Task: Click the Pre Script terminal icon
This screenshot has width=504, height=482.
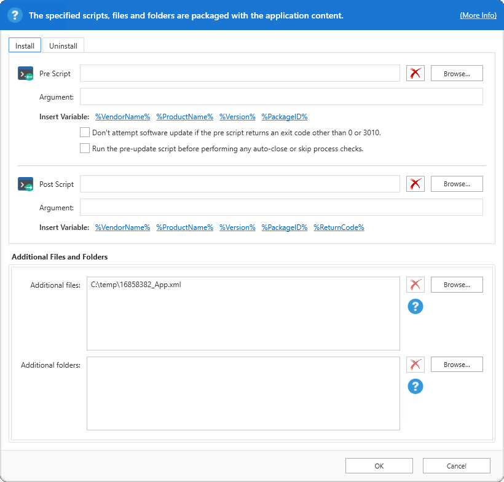Action: [25, 73]
